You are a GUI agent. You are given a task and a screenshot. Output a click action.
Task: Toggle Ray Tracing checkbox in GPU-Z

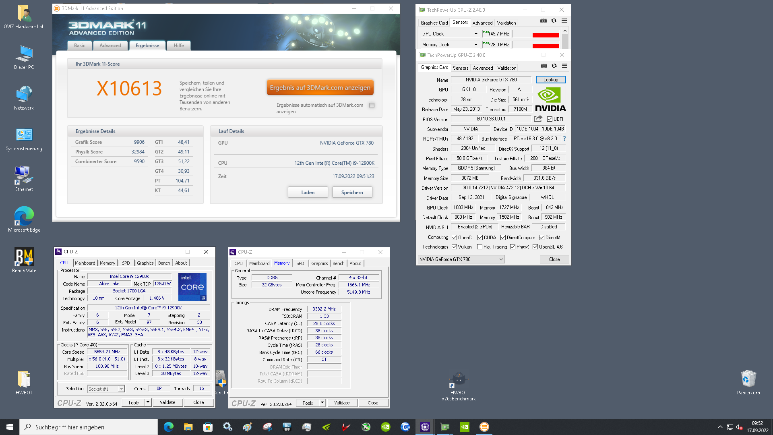[480, 247]
